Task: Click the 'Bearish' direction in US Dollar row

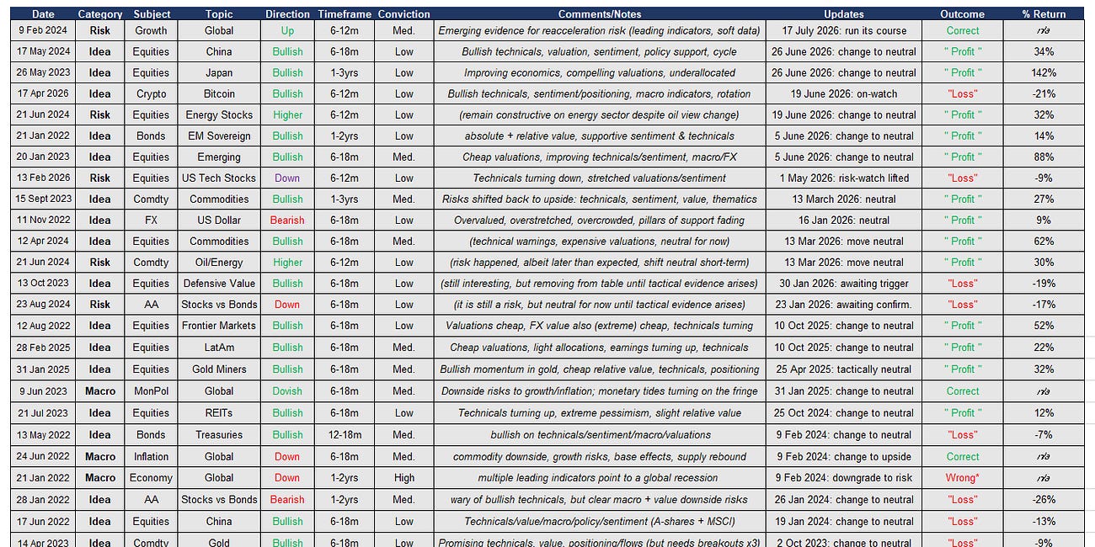Action: 287,220
